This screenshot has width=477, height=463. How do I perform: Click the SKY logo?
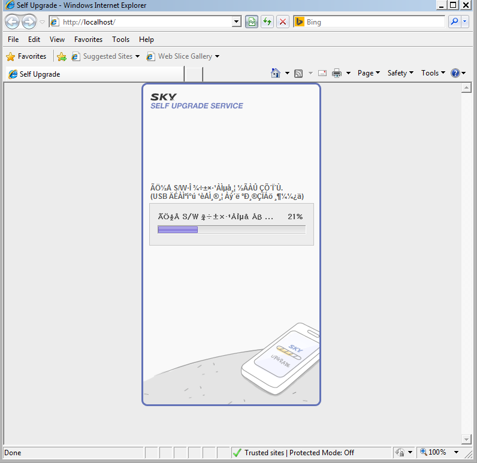coord(164,97)
